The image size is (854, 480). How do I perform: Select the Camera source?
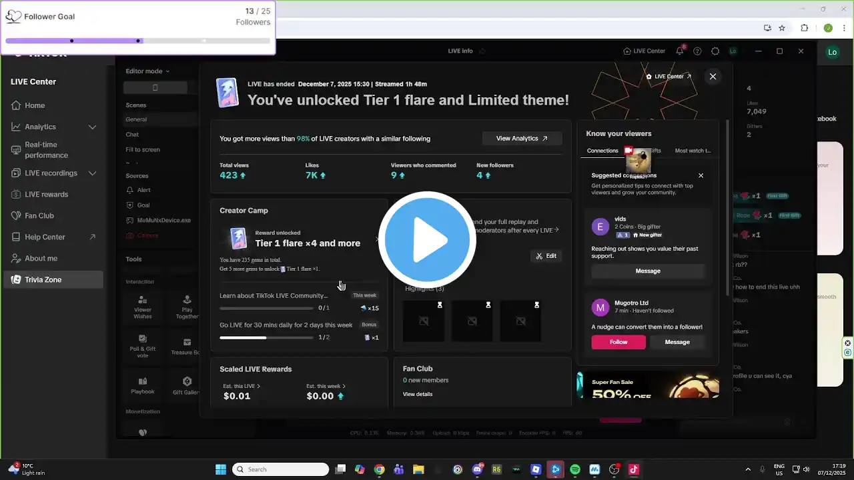(x=143, y=235)
